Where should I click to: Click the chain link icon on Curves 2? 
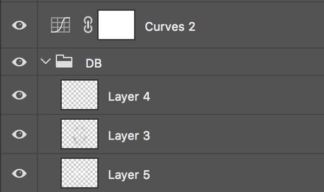click(x=88, y=25)
